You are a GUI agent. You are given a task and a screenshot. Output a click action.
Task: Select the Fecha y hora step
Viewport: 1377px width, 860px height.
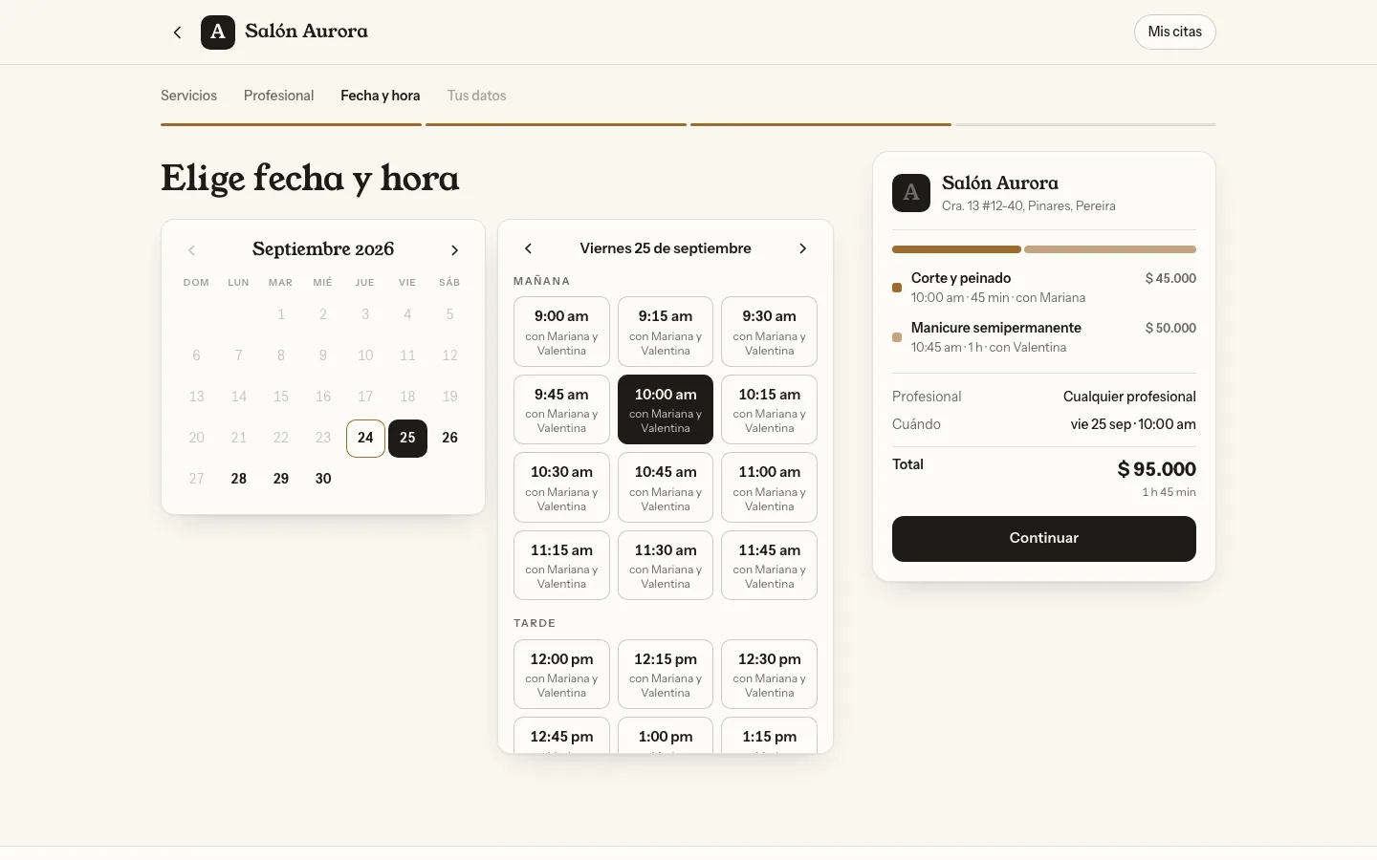[381, 96]
